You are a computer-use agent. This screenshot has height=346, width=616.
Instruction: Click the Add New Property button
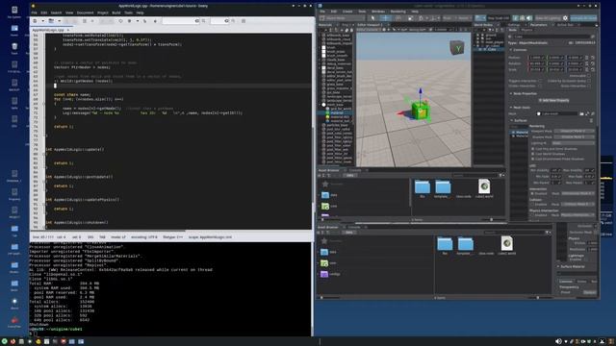click(x=553, y=100)
